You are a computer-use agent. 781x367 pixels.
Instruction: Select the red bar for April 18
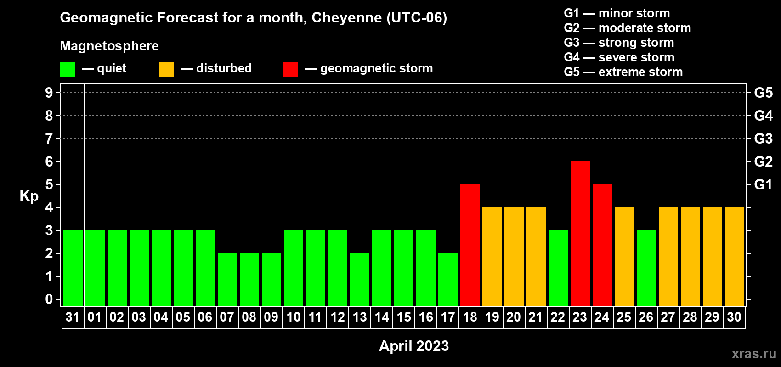point(470,245)
